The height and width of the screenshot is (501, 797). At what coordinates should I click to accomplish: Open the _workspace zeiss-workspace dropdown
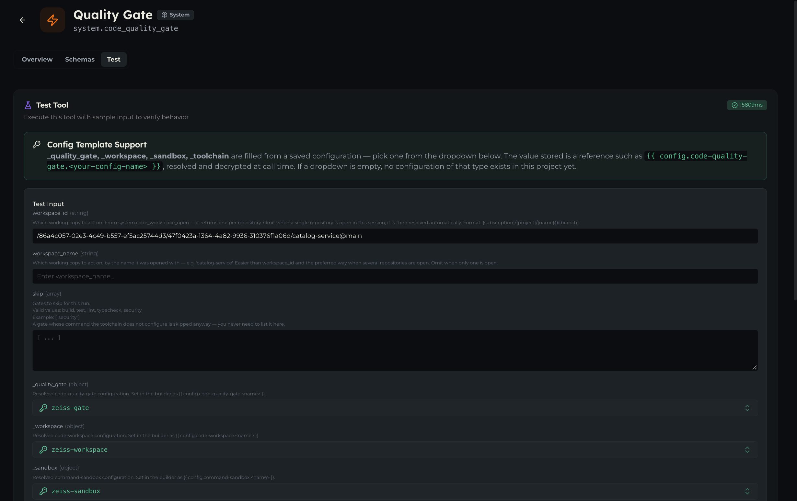pyautogui.click(x=395, y=449)
